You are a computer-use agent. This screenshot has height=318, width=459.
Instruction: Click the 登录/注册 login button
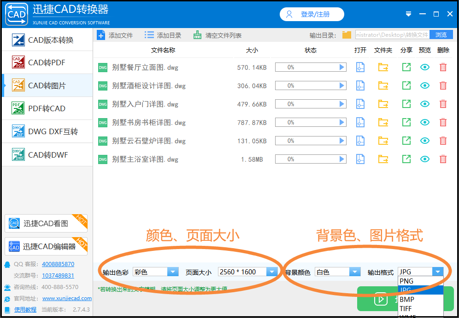tap(312, 14)
